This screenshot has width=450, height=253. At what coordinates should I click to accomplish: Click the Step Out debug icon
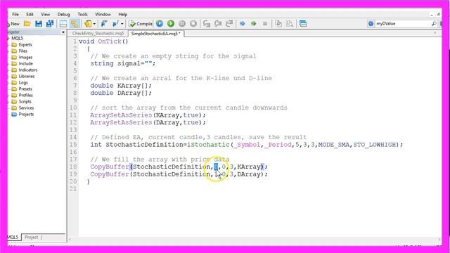[x=229, y=23]
